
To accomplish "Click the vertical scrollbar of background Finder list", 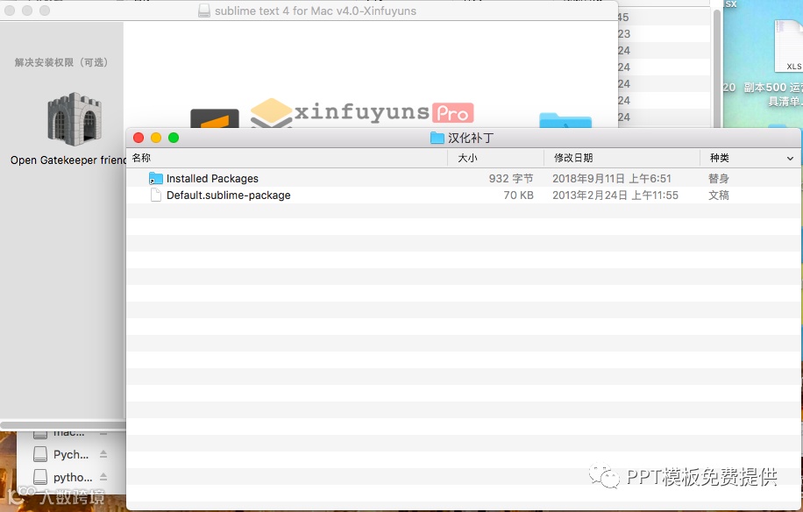I will [716, 67].
